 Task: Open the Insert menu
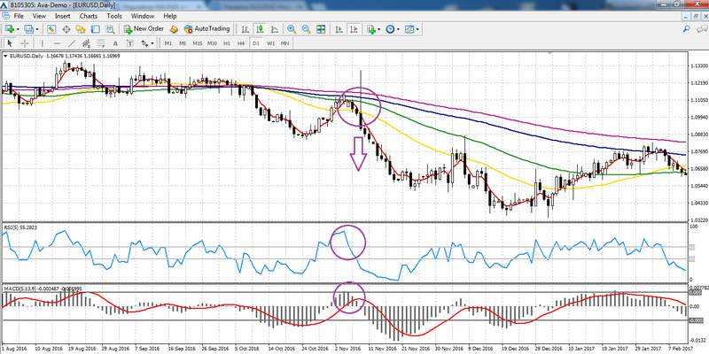coord(64,16)
